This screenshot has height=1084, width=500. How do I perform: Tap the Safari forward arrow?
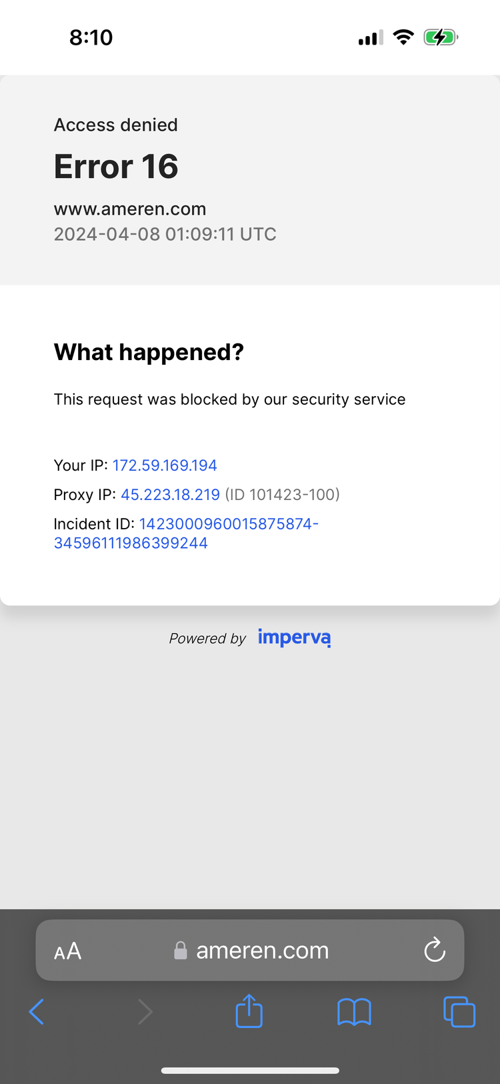pyautogui.click(x=145, y=1012)
